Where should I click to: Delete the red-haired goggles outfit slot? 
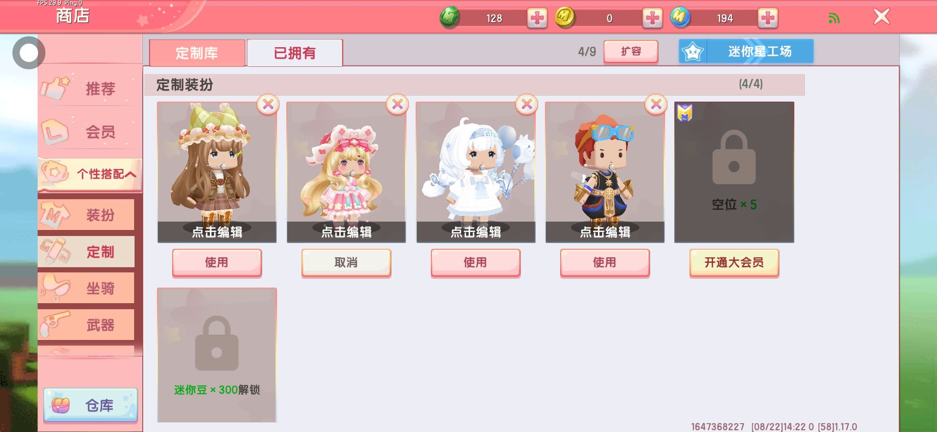click(x=656, y=104)
